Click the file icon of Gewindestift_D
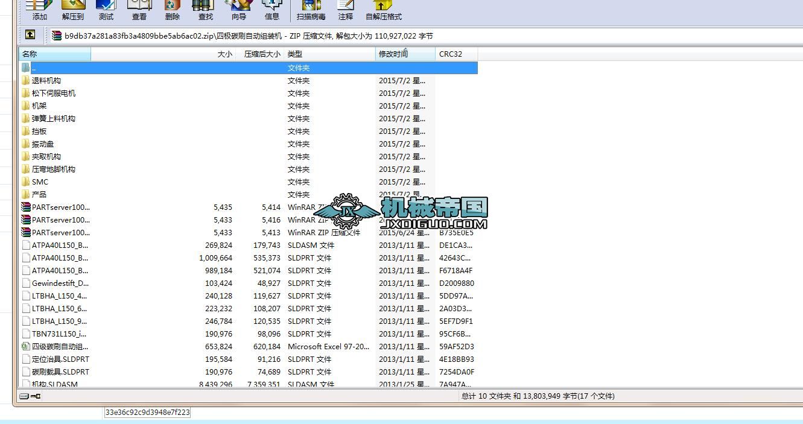 pos(25,283)
